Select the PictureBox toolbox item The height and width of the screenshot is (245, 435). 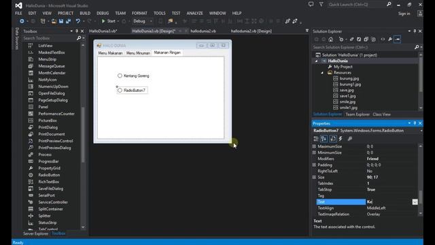48,120
